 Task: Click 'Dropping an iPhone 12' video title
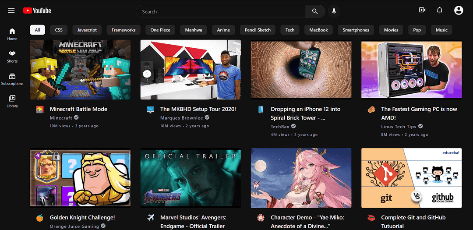click(306, 113)
